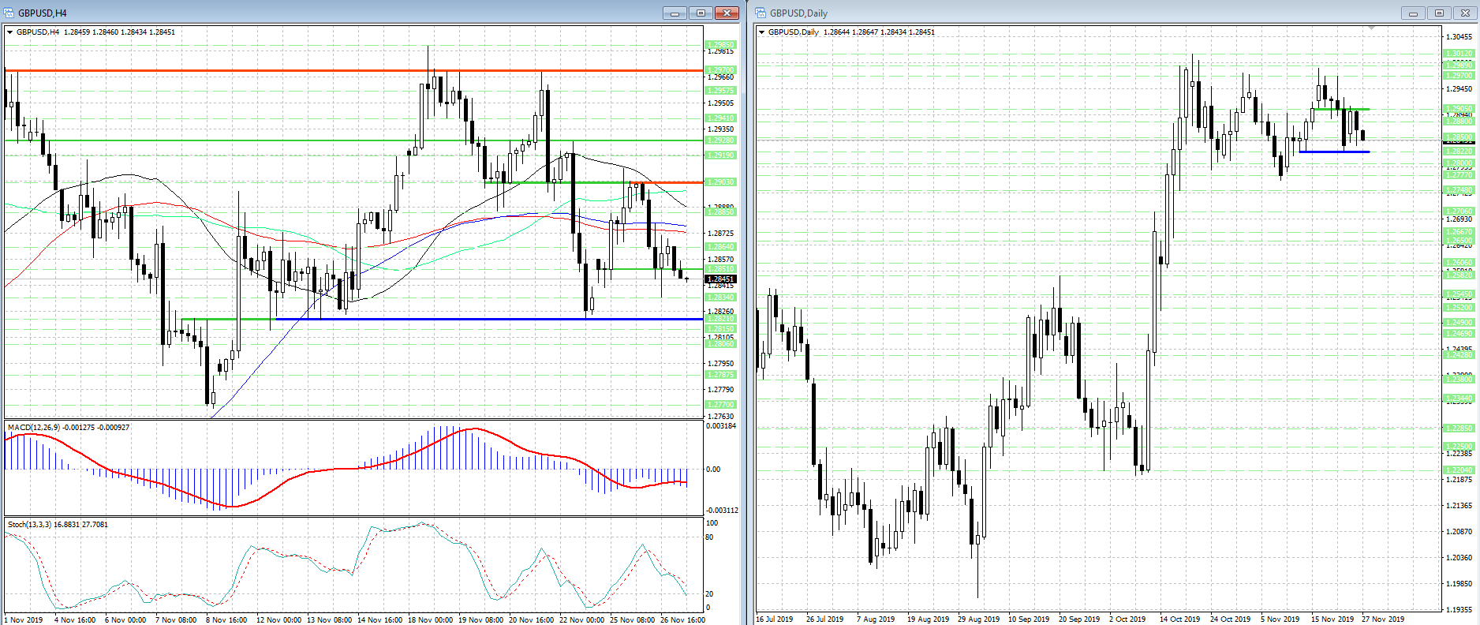Viewport: 1480px width, 625px height.
Task: Click the GBPUSD,Daily window chart icon
Action: [x=761, y=13]
